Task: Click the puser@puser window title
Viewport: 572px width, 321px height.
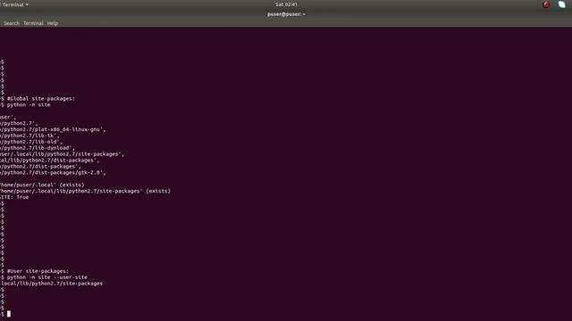Action: coord(286,14)
